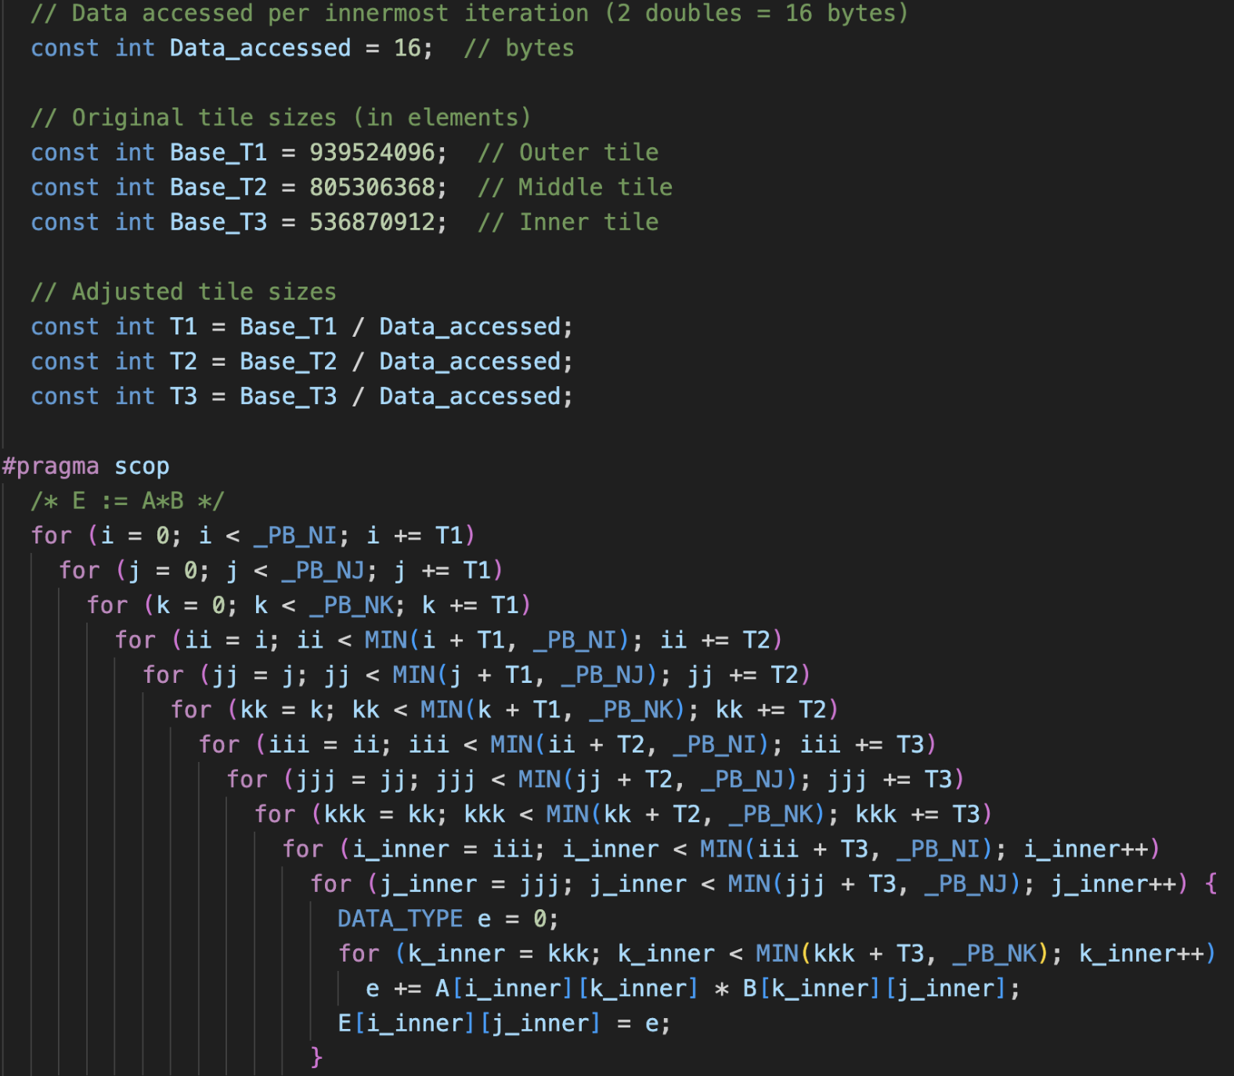Click the '// Middle tile' comment
This screenshot has width=1234, height=1076.
(x=576, y=187)
